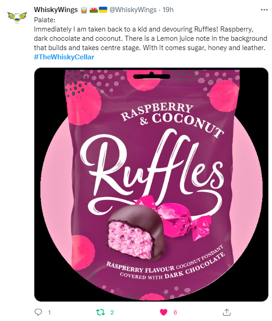The image size is (272, 321).
Task: Click the Palate: line of the tweet
Action: pyautogui.click(x=45, y=20)
